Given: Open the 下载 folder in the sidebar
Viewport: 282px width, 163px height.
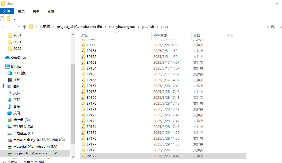Looking at the screenshot, I should point(17,100).
